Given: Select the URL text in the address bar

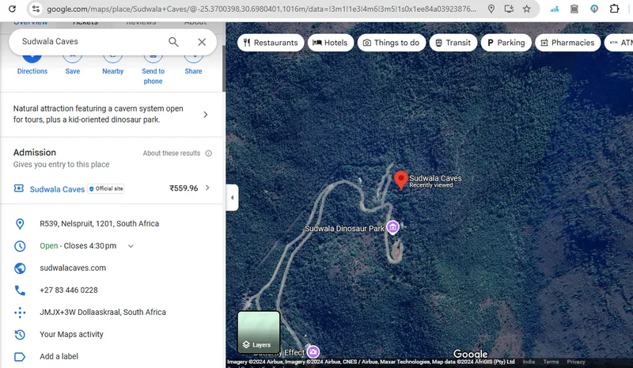Looking at the screenshot, I should [x=261, y=9].
